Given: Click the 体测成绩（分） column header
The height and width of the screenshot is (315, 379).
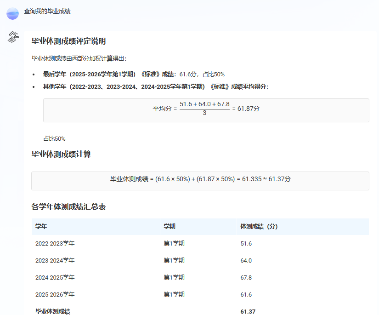Looking at the screenshot, I should pos(259,226).
